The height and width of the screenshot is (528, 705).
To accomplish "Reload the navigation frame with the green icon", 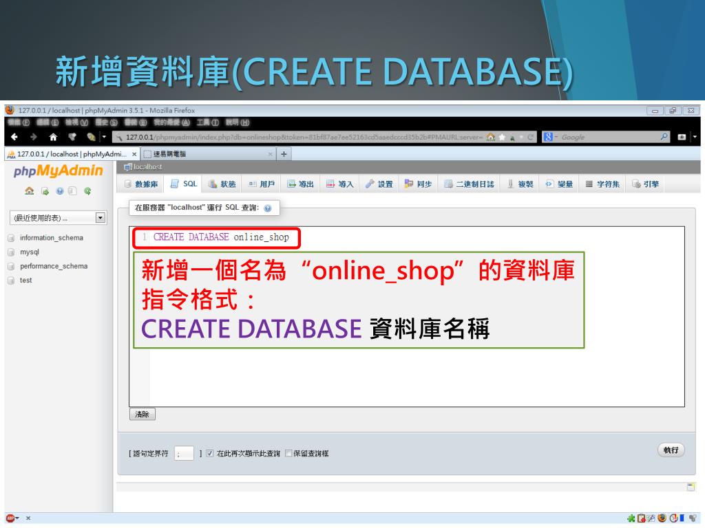I will pos(87,191).
